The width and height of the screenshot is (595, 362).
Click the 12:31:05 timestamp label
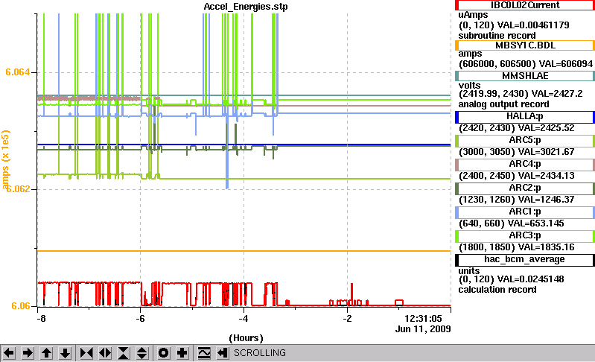coord(423,318)
